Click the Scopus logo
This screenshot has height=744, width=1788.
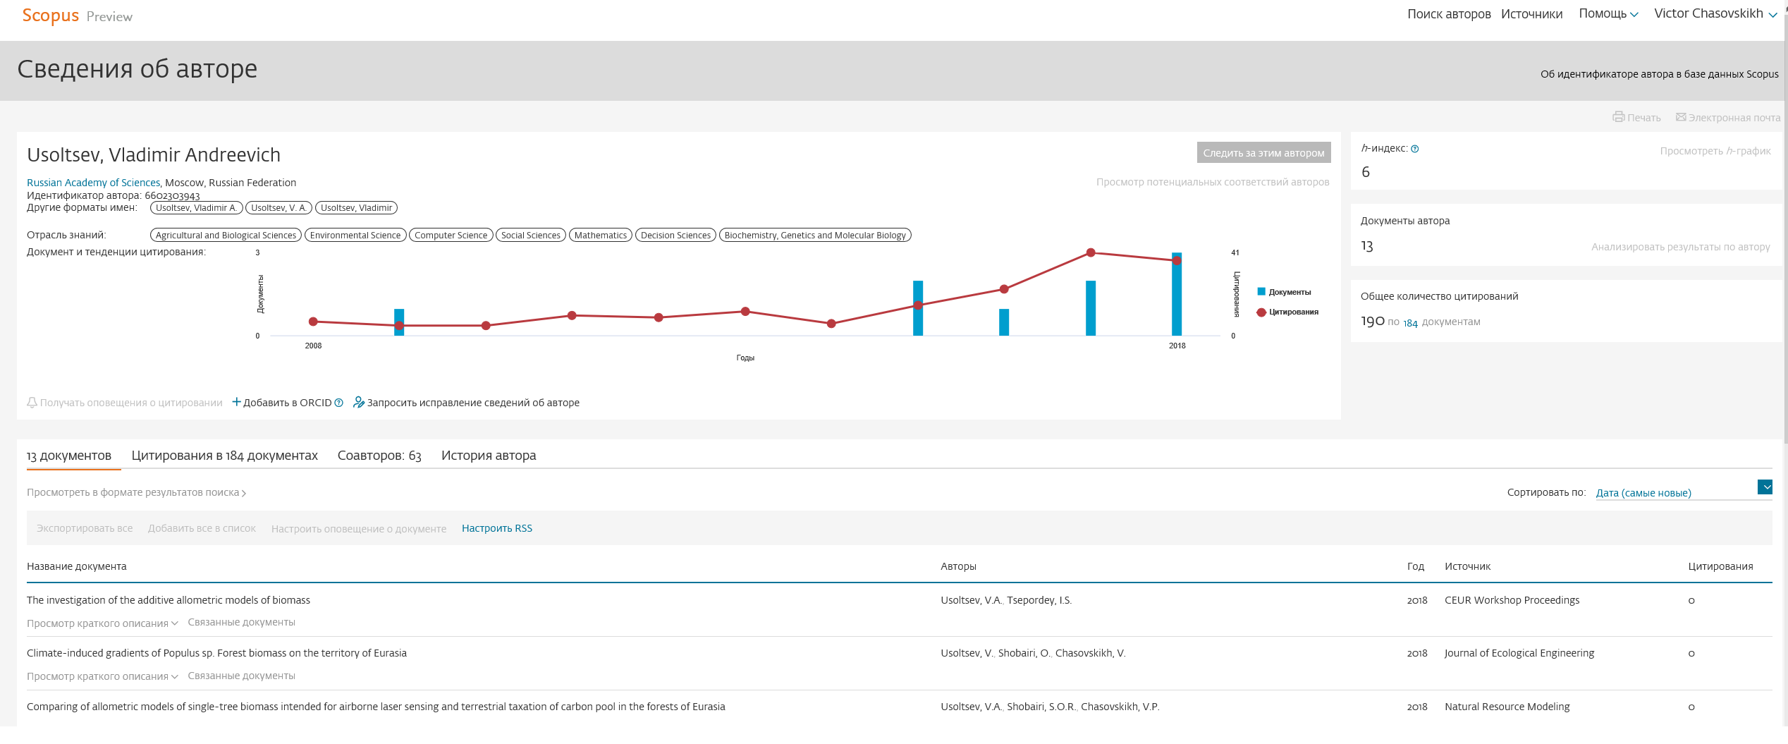pos(50,16)
